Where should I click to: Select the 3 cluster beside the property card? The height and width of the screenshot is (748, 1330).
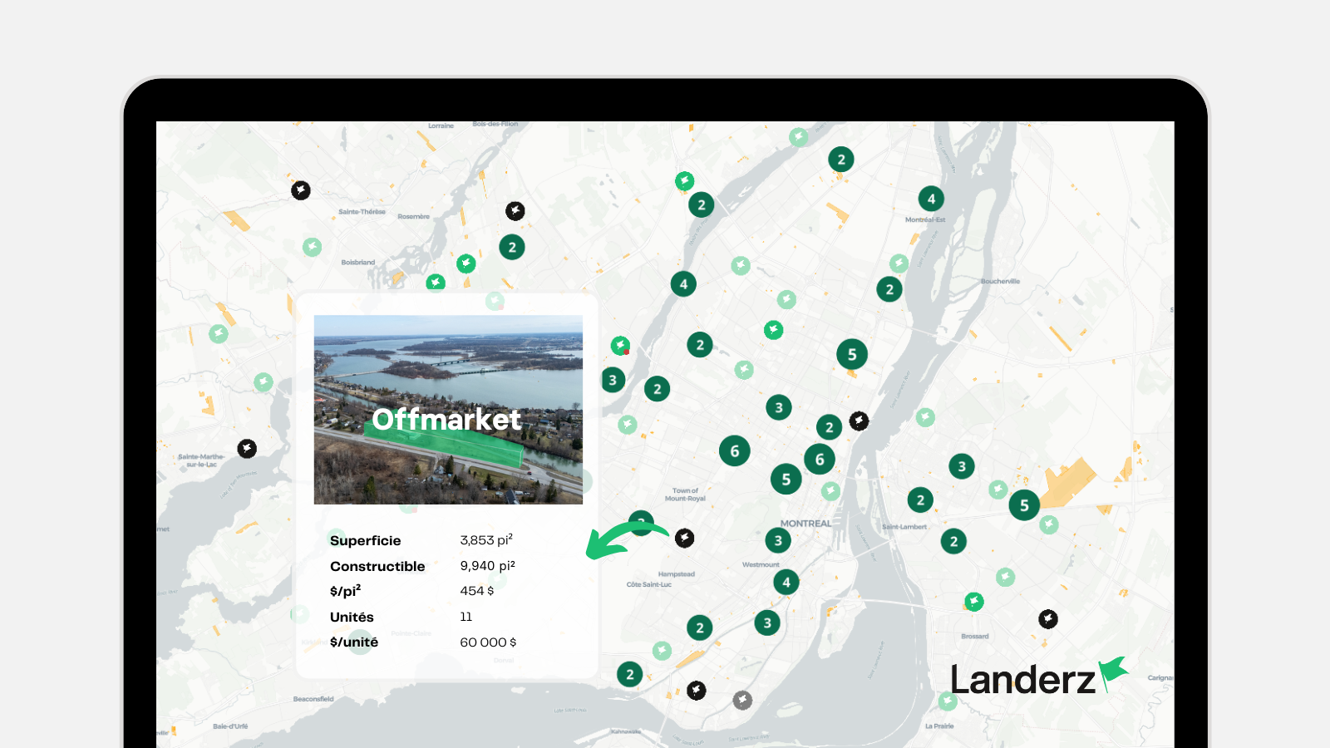(x=612, y=379)
